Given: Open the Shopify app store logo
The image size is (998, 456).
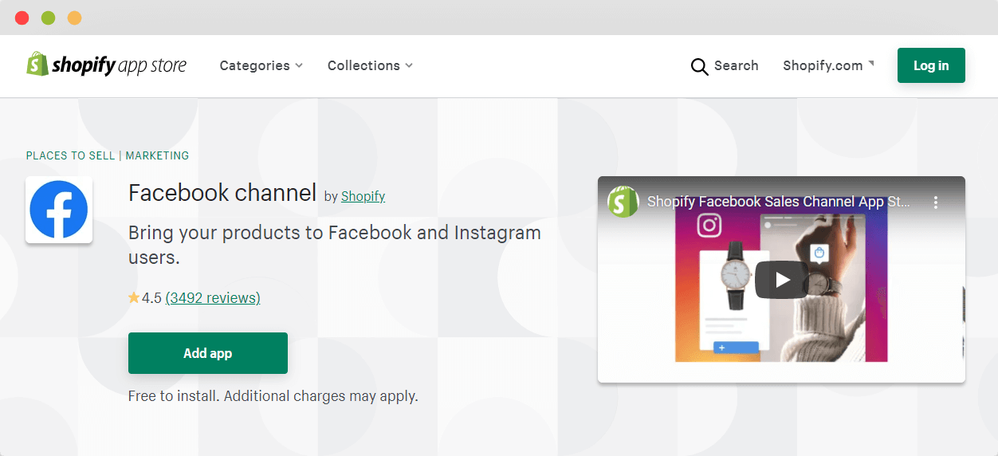Looking at the screenshot, I should [106, 65].
